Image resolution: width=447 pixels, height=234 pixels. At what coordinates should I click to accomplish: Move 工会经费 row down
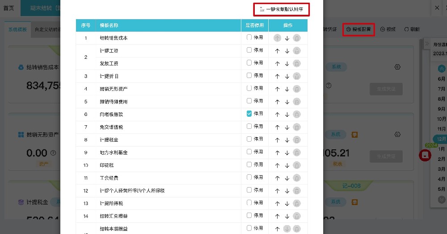click(287, 178)
